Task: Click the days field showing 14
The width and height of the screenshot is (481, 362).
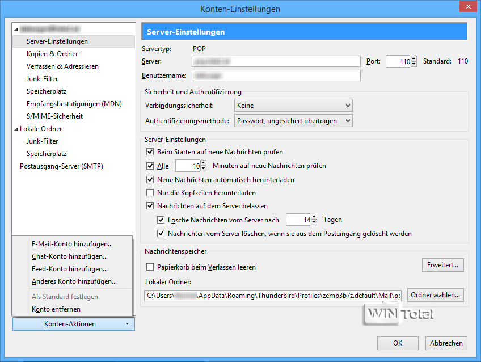Action: click(298, 220)
